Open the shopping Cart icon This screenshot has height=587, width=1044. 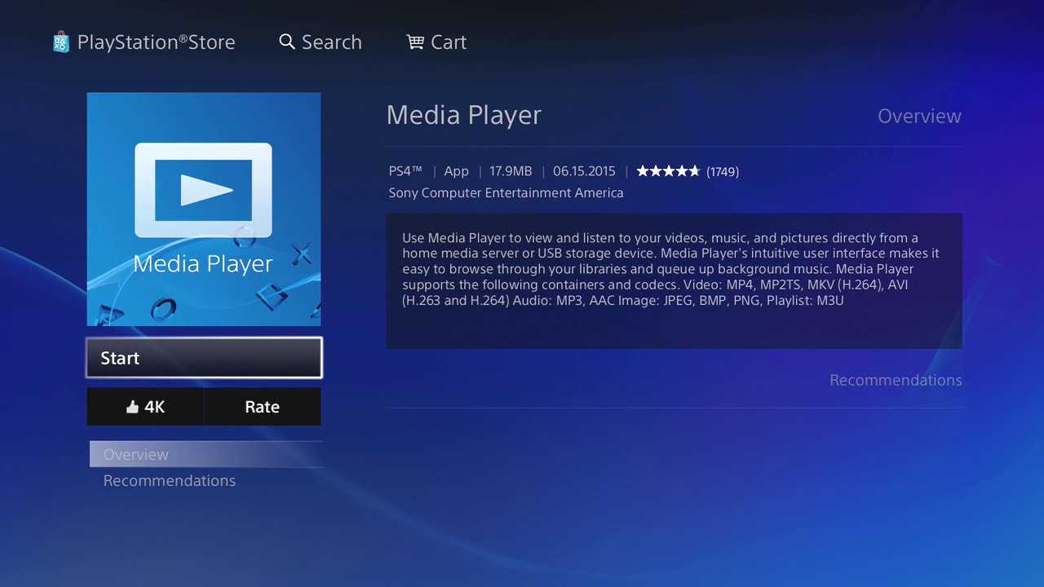tap(415, 42)
